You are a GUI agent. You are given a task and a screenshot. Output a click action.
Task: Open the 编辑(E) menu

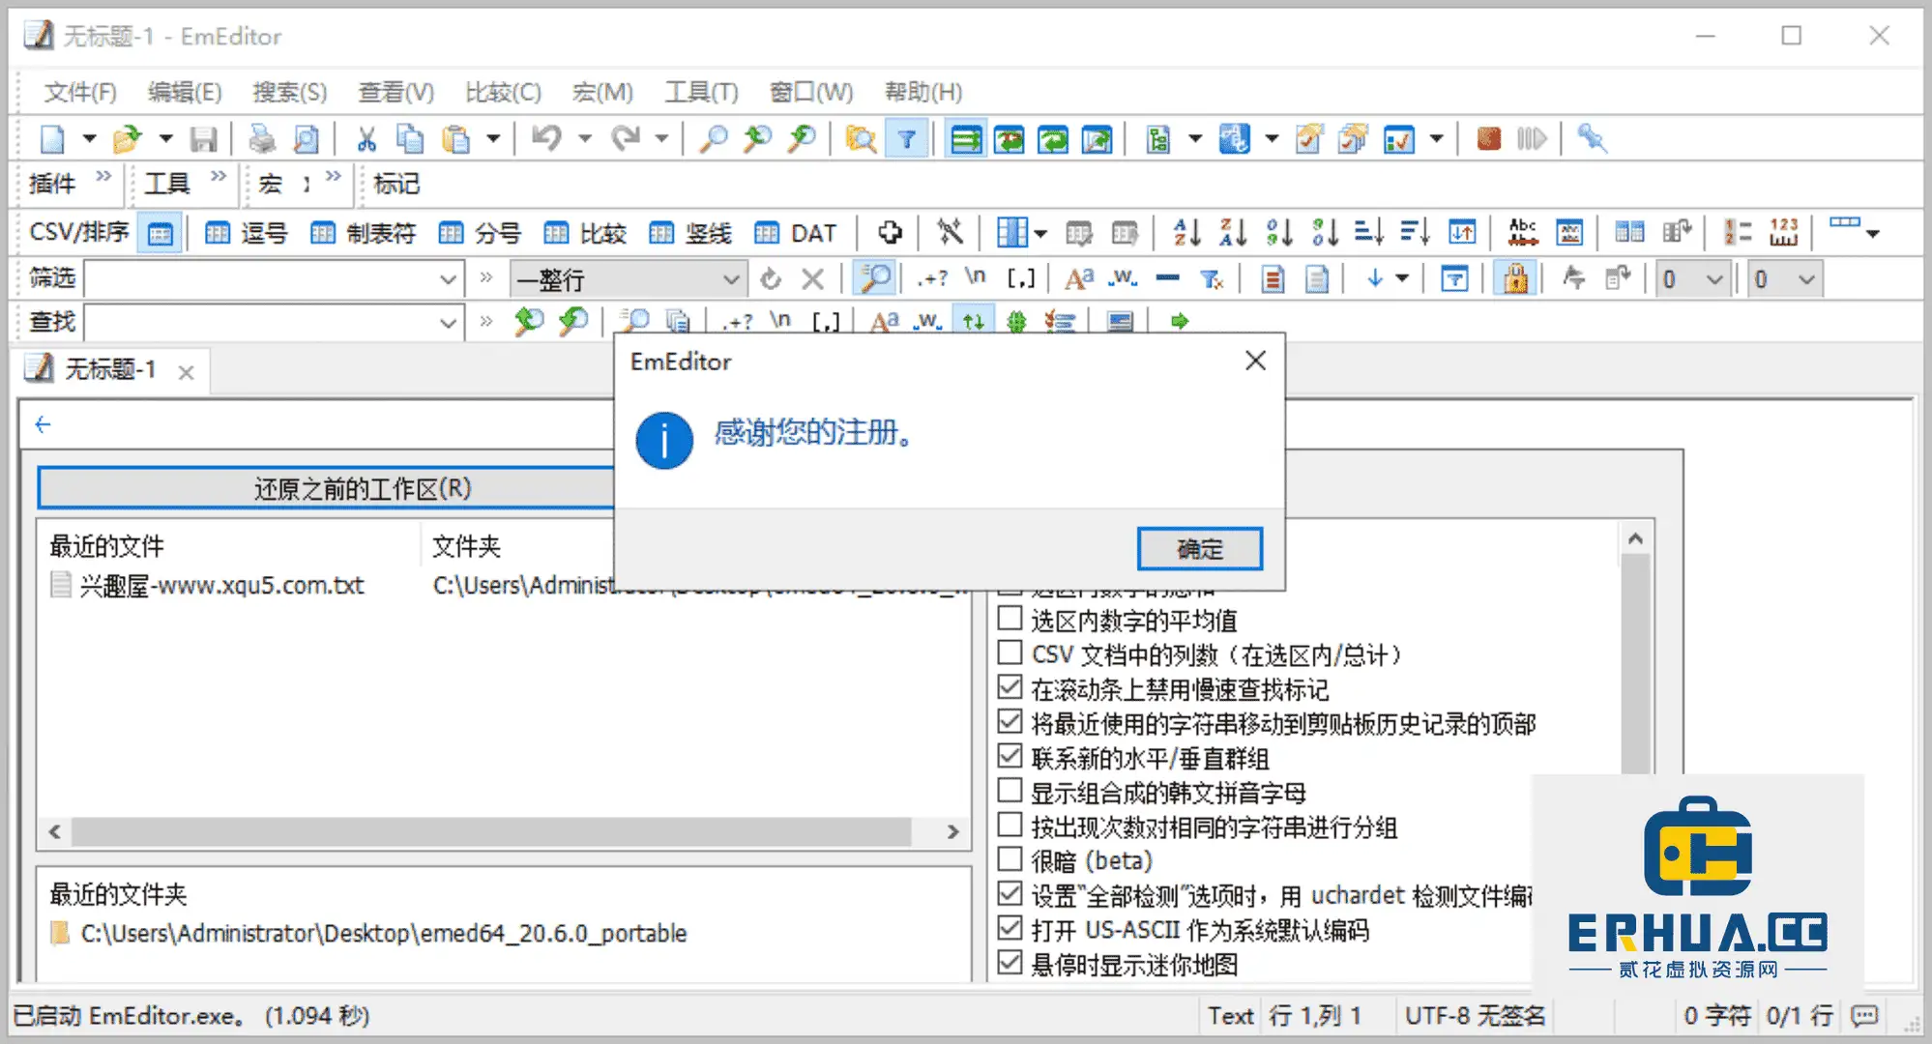[185, 92]
